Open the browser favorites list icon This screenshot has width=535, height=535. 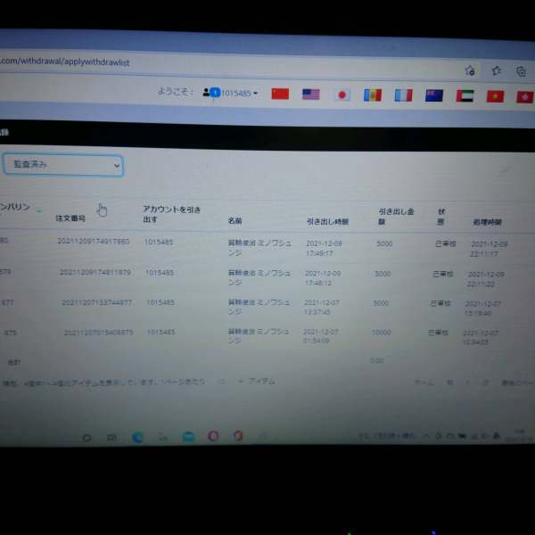point(496,70)
